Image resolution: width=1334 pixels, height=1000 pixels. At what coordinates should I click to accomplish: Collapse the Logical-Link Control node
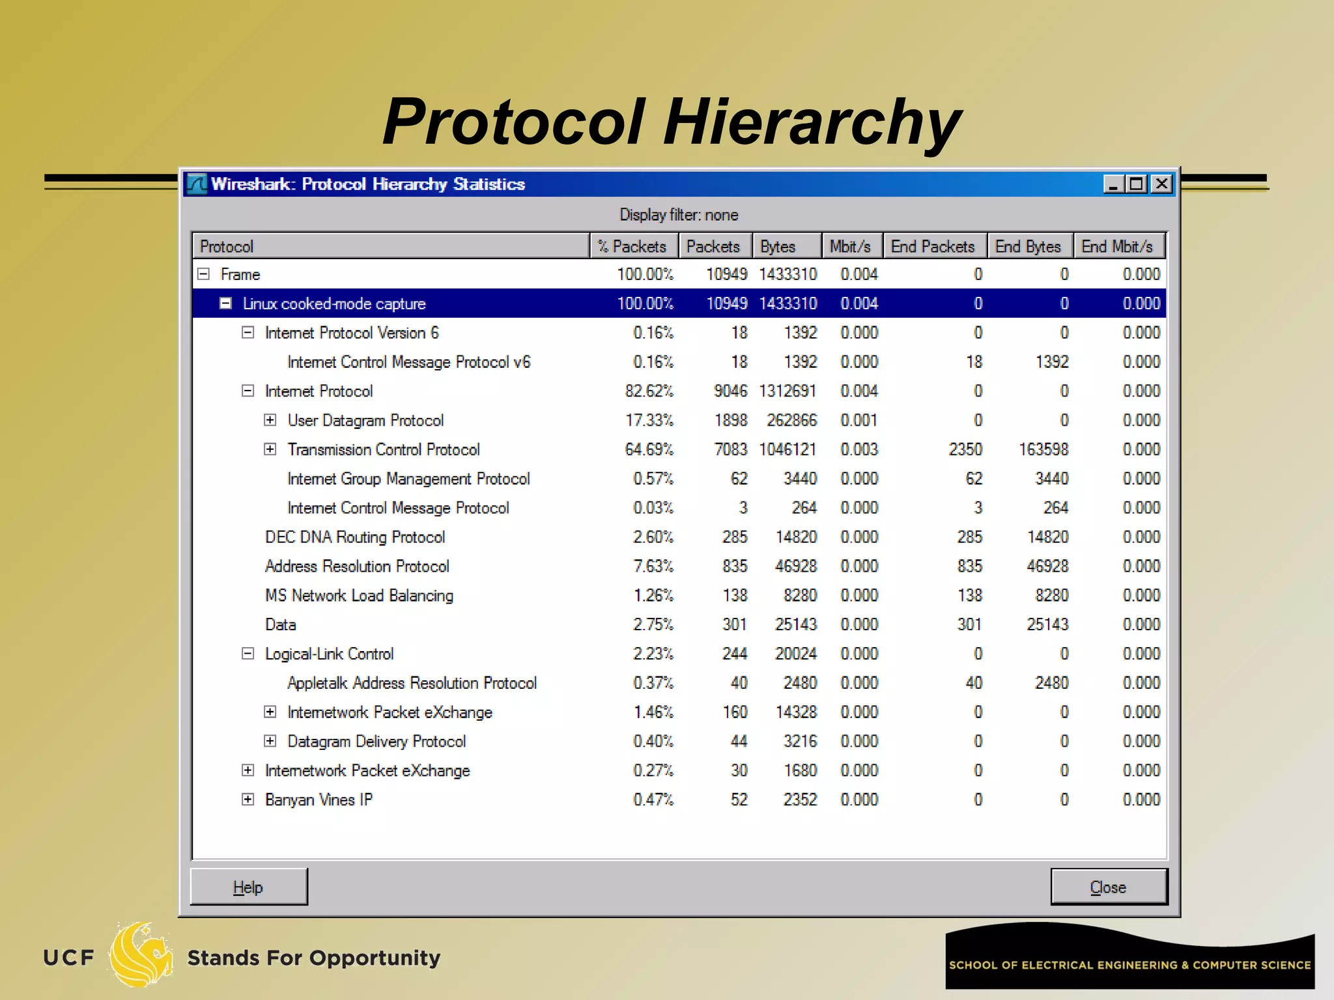(x=248, y=654)
